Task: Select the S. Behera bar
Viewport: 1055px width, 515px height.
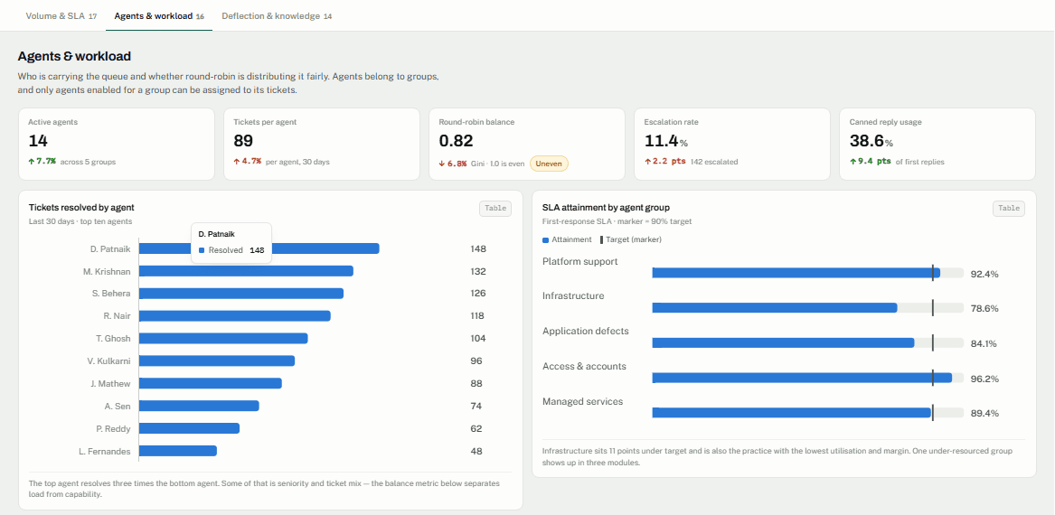Action: click(x=240, y=294)
